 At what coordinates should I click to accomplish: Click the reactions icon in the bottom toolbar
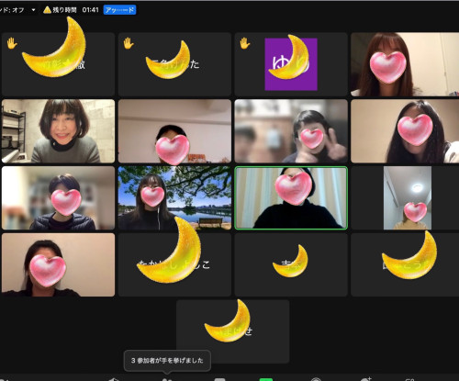pyautogui.click(x=365, y=379)
